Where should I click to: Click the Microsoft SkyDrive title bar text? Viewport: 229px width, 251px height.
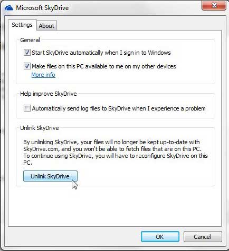42,8
